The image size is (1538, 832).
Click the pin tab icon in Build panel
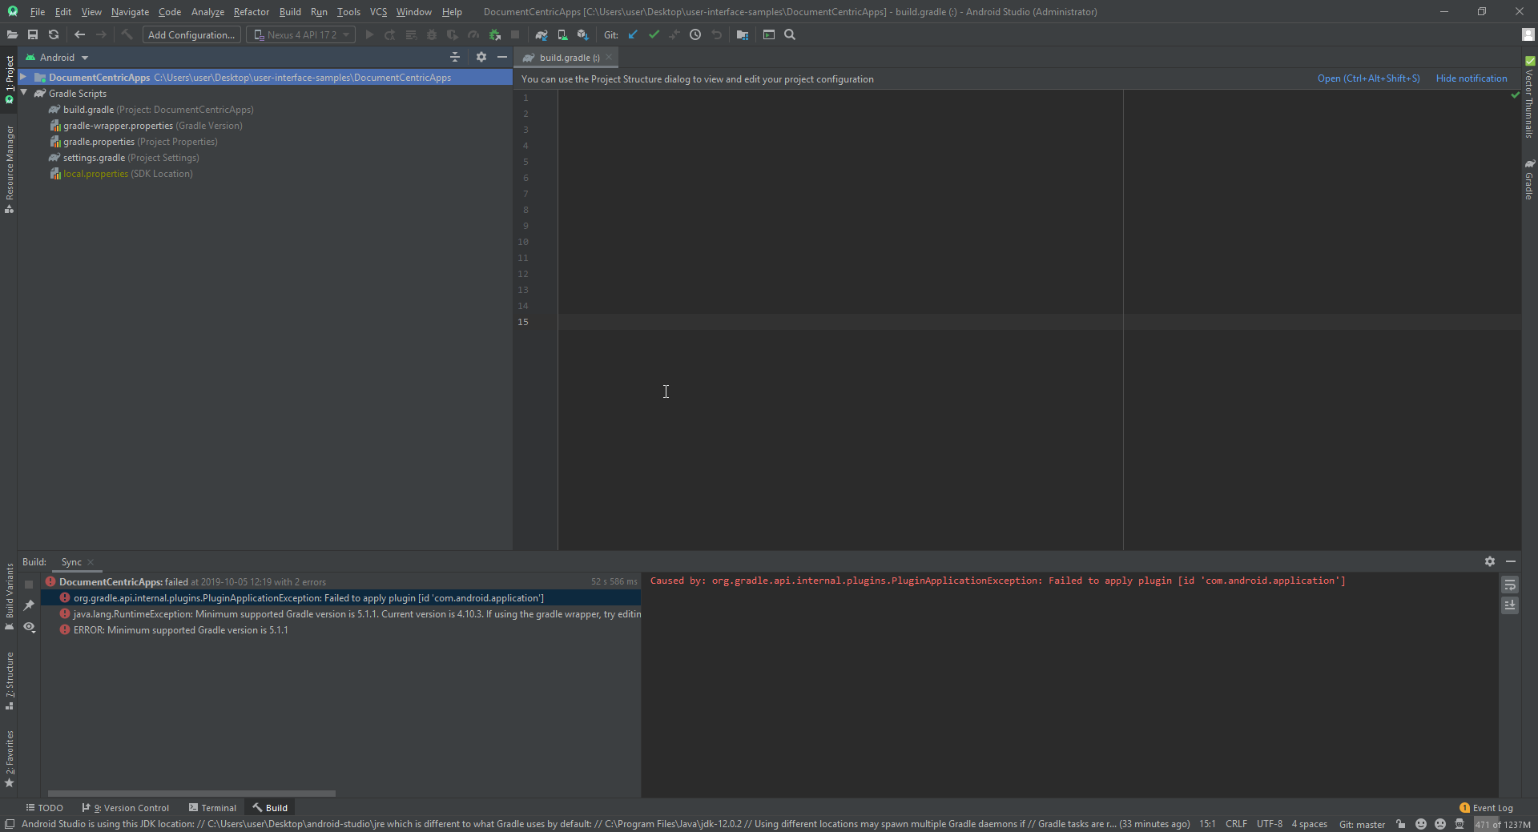(29, 605)
